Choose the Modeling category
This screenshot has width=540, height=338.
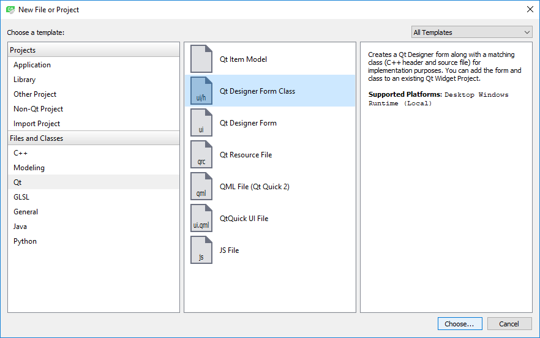click(29, 168)
